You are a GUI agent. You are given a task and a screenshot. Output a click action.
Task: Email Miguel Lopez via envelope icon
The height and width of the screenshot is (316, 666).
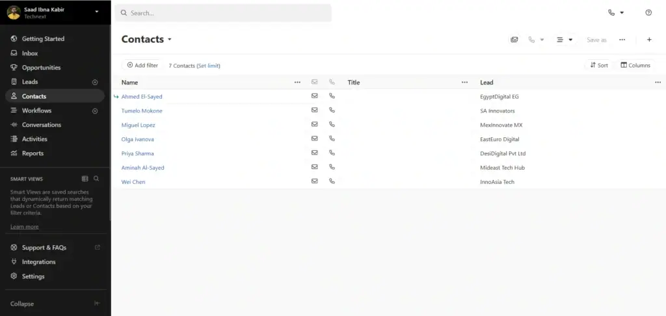314,124
